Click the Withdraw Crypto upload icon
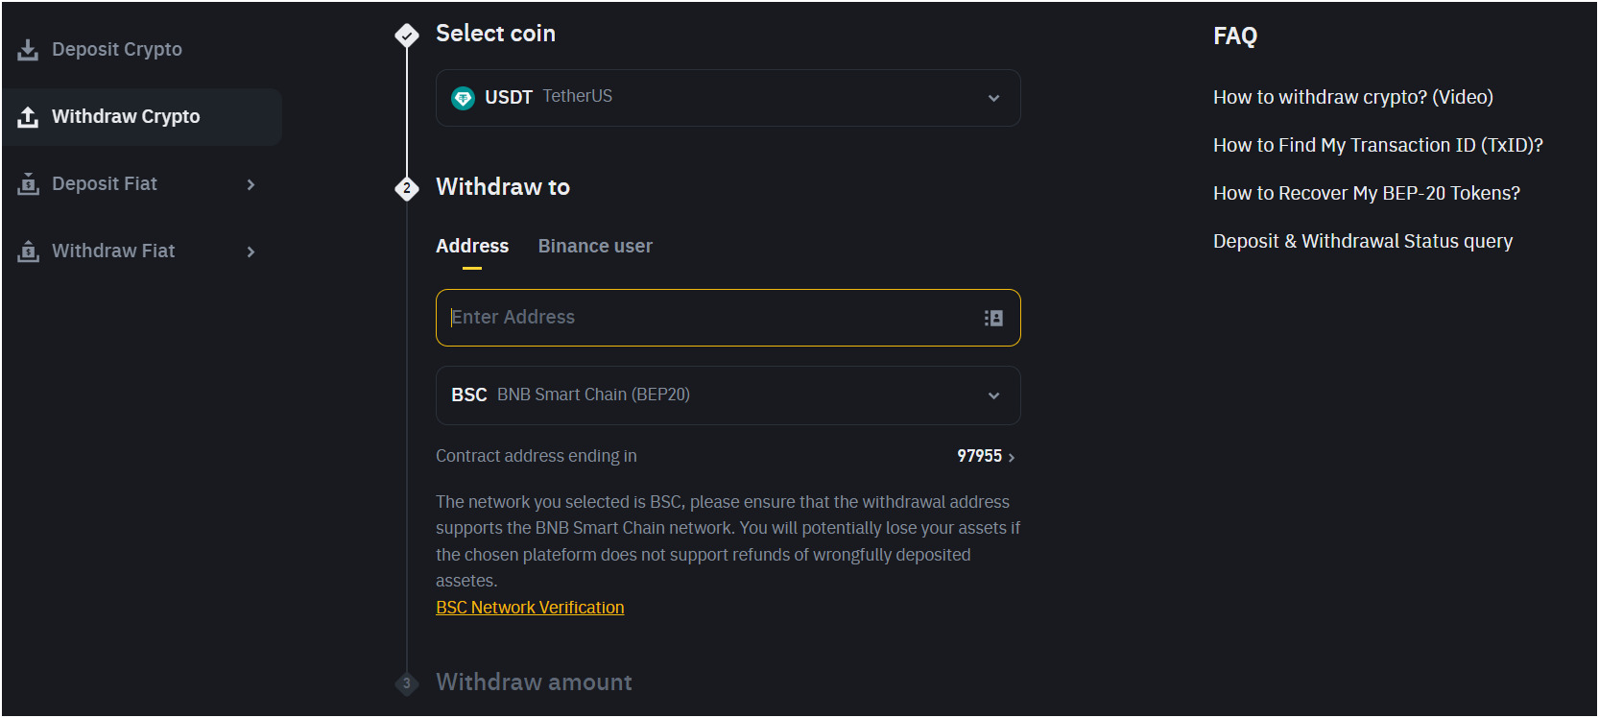 28,117
